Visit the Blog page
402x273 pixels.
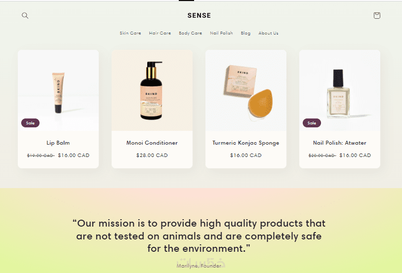pos(245,33)
